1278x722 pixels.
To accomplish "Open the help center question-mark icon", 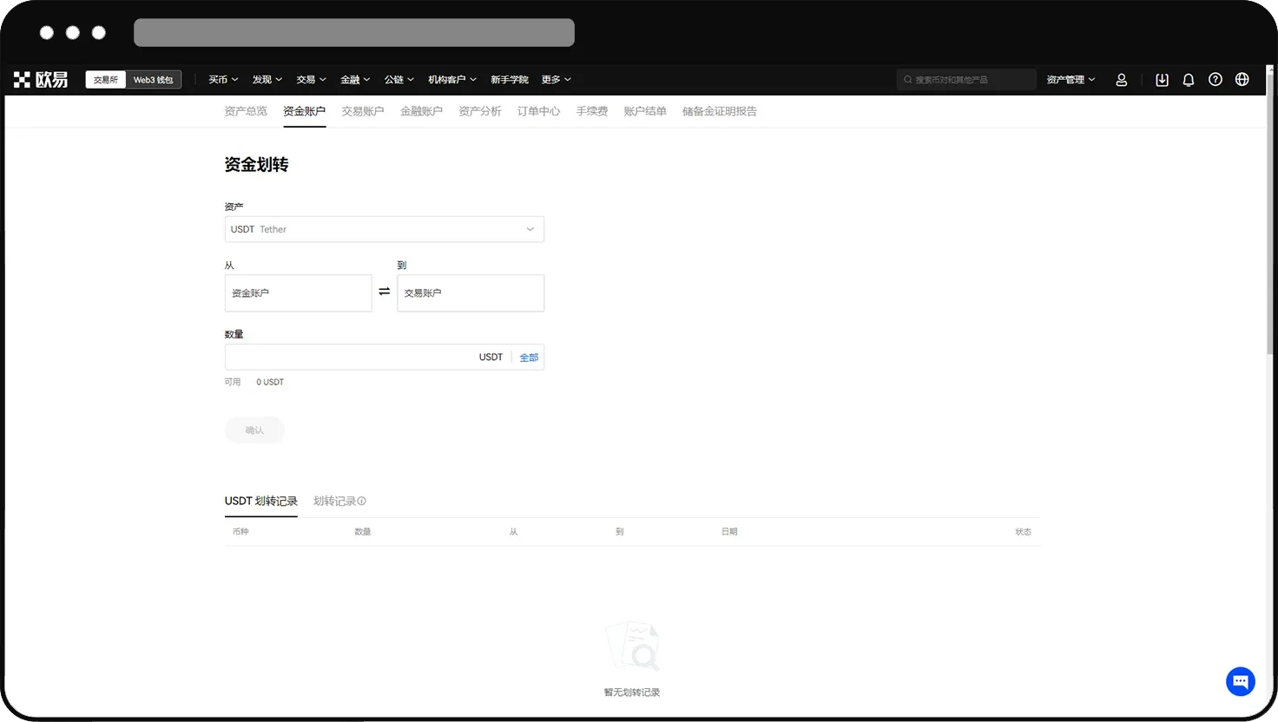I will point(1215,79).
